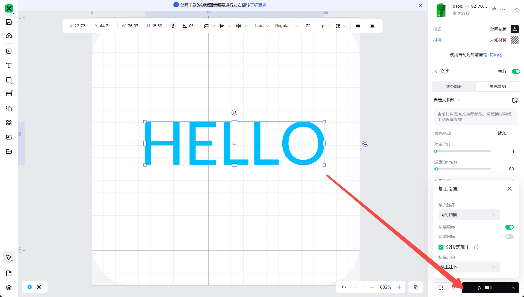Uncheck the 分段式加工 checkbox
Viewport: 524px width, 297px height.
pyautogui.click(x=441, y=247)
